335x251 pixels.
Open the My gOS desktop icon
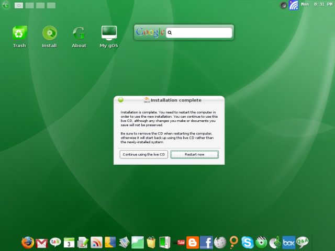pyautogui.click(x=109, y=35)
